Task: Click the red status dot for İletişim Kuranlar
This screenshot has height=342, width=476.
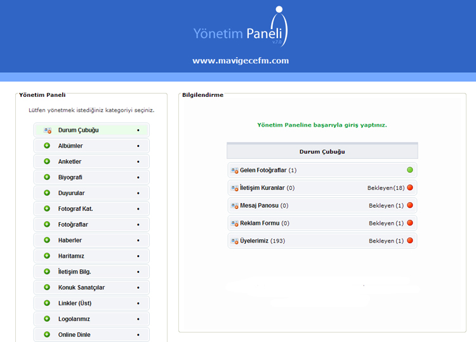Action: [x=410, y=187]
